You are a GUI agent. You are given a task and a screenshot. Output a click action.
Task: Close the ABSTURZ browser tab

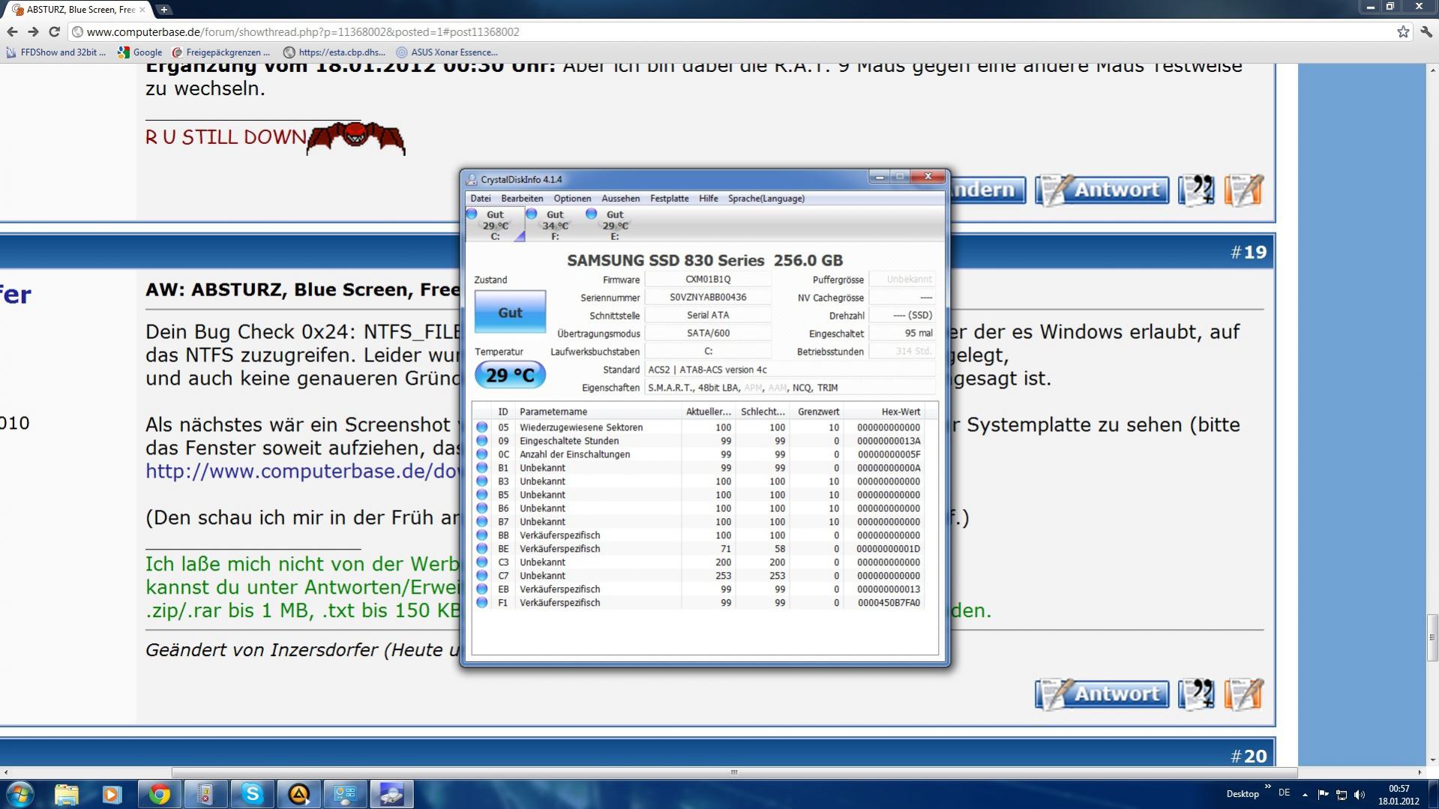tap(142, 10)
